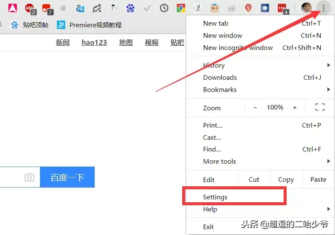Image resolution: width=335 pixels, height=235 pixels.
Task: Open the Adblock Plus extension icon
Action: pos(30,9)
